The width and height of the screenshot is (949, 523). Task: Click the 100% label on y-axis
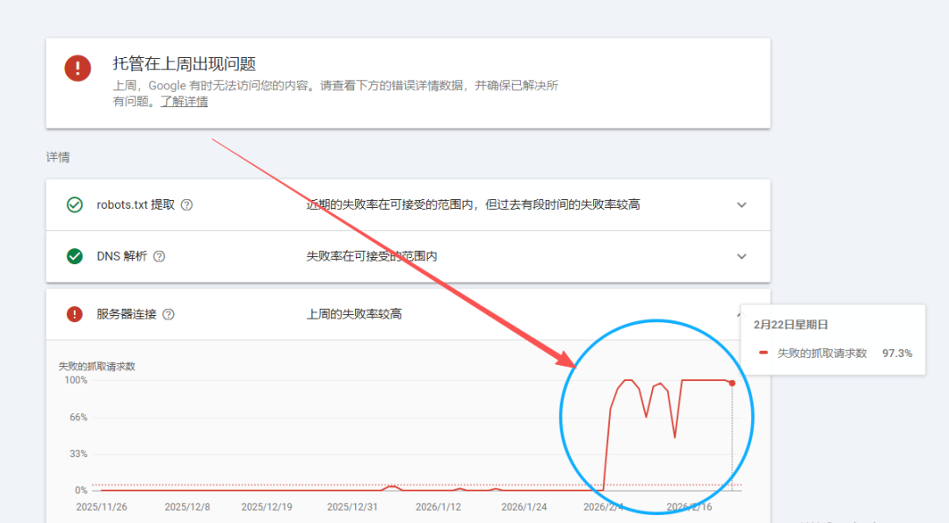pyautogui.click(x=76, y=380)
